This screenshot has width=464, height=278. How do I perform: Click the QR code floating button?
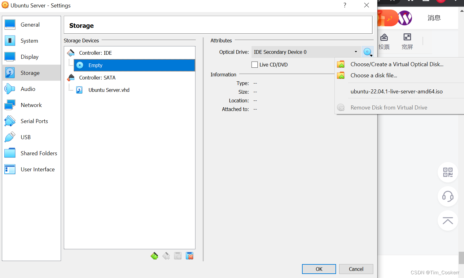(448, 172)
